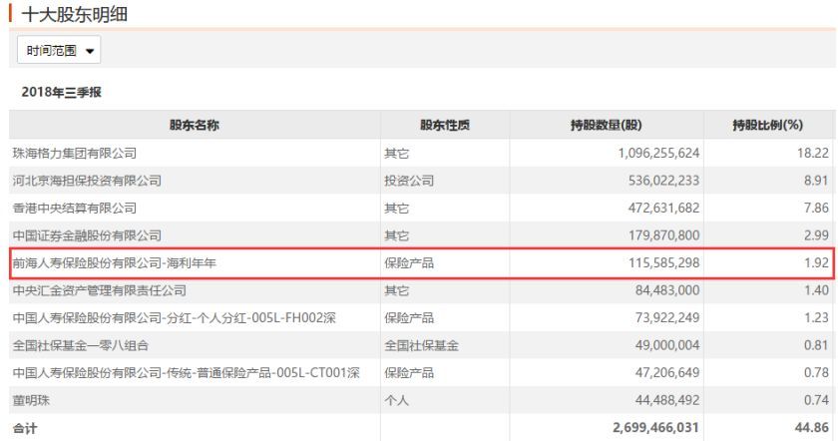Select shareholder 前海人寿保险股份有限公司-海利年年

click(x=115, y=263)
